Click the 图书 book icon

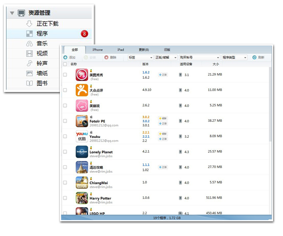(29, 83)
